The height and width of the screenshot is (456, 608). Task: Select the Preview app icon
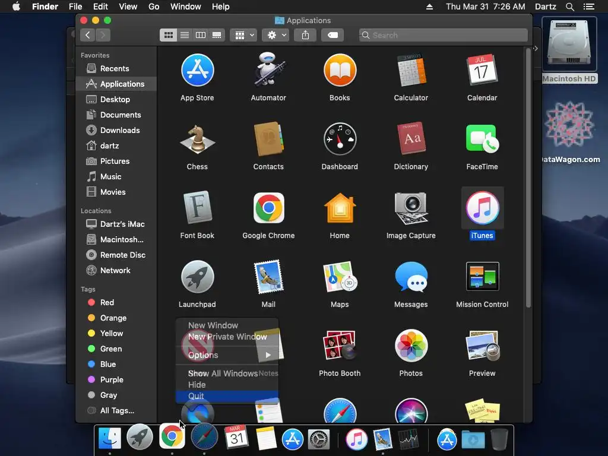click(x=482, y=345)
